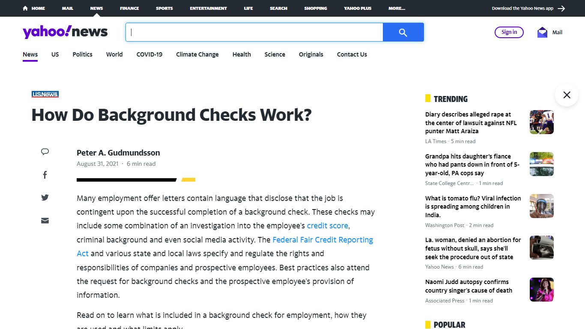Screen dimensions: 585x329
Task: Click Mail label next to Sign in
Action: (x=557, y=32)
